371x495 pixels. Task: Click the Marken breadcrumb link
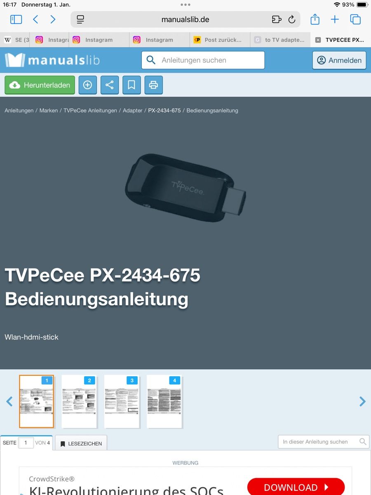click(x=49, y=111)
